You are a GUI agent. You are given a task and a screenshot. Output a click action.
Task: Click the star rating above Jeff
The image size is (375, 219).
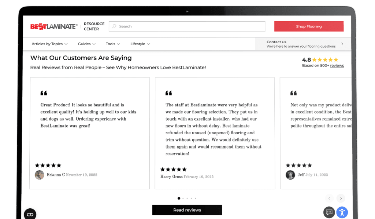point(299,165)
